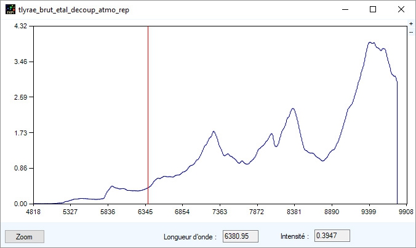Click the x-axis label 8381
This screenshot has height=248, width=416.
pyautogui.click(x=294, y=212)
